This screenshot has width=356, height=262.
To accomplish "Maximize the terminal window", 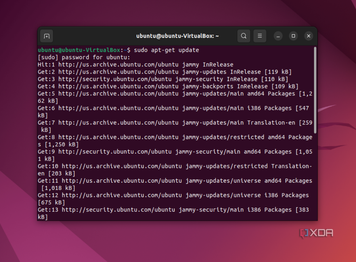I will (293, 36).
